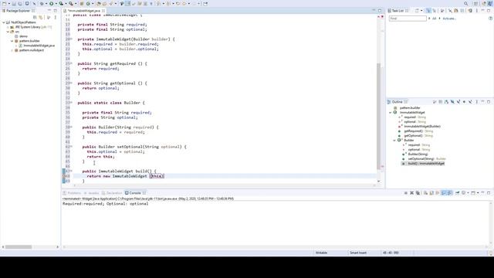The height and width of the screenshot is (278, 494).
Task: Open the Outline view menu icon
Action: [x=477, y=102]
